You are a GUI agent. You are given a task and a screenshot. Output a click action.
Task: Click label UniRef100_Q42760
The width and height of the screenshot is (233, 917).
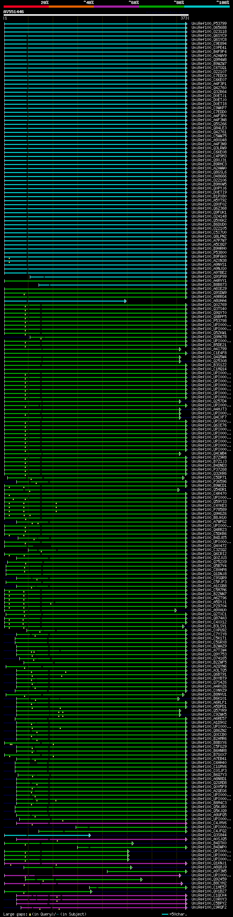coord(209,88)
